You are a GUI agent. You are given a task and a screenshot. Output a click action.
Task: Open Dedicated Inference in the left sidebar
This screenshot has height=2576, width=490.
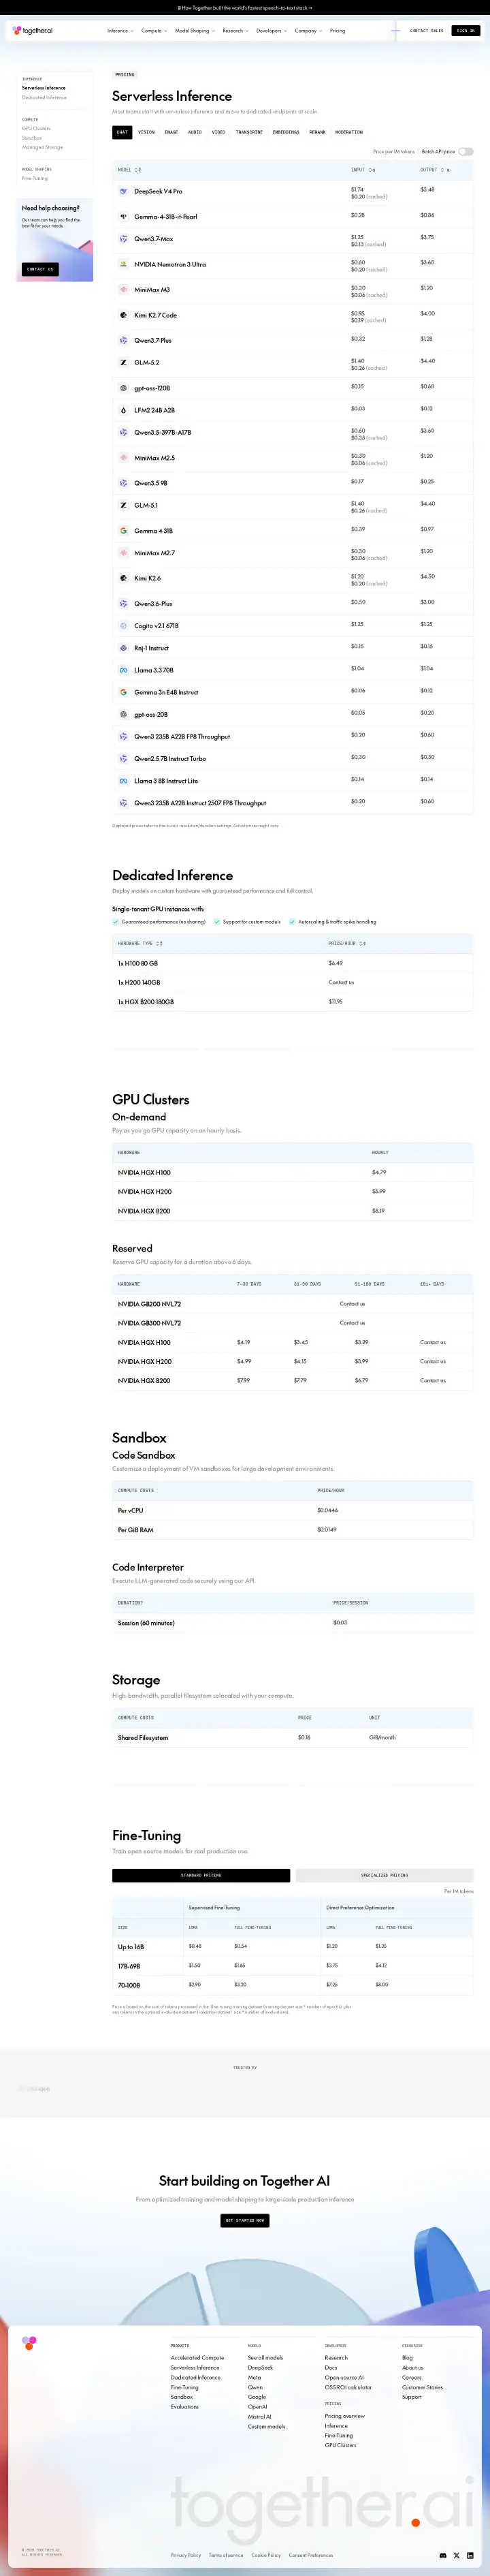point(44,97)
